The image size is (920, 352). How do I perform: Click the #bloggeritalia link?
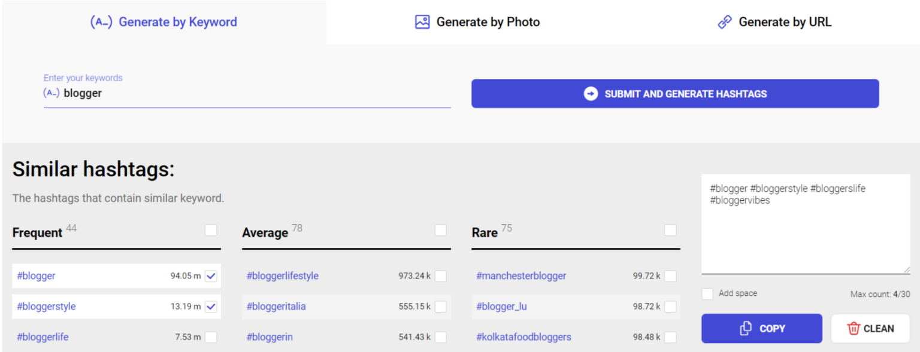pos(276,307)
